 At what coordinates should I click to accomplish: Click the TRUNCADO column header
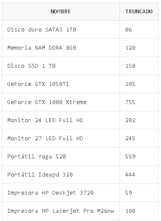pos(139,12)
